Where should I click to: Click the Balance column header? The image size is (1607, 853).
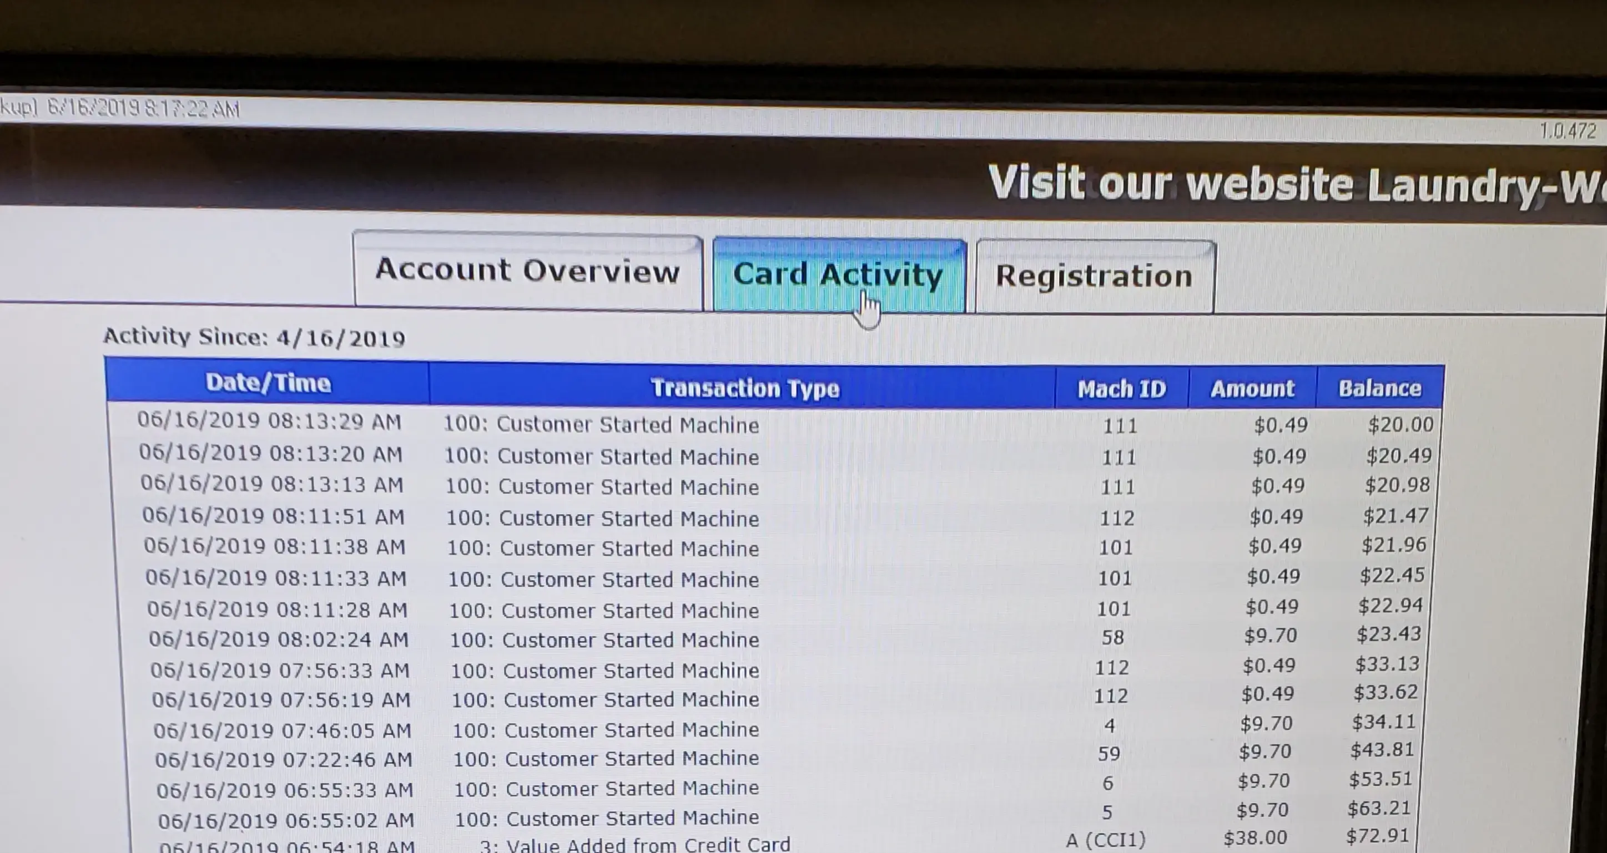coord(1380,388)
